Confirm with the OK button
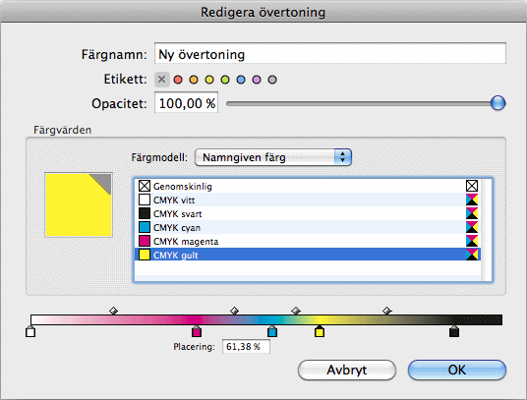 click(457, 371)
